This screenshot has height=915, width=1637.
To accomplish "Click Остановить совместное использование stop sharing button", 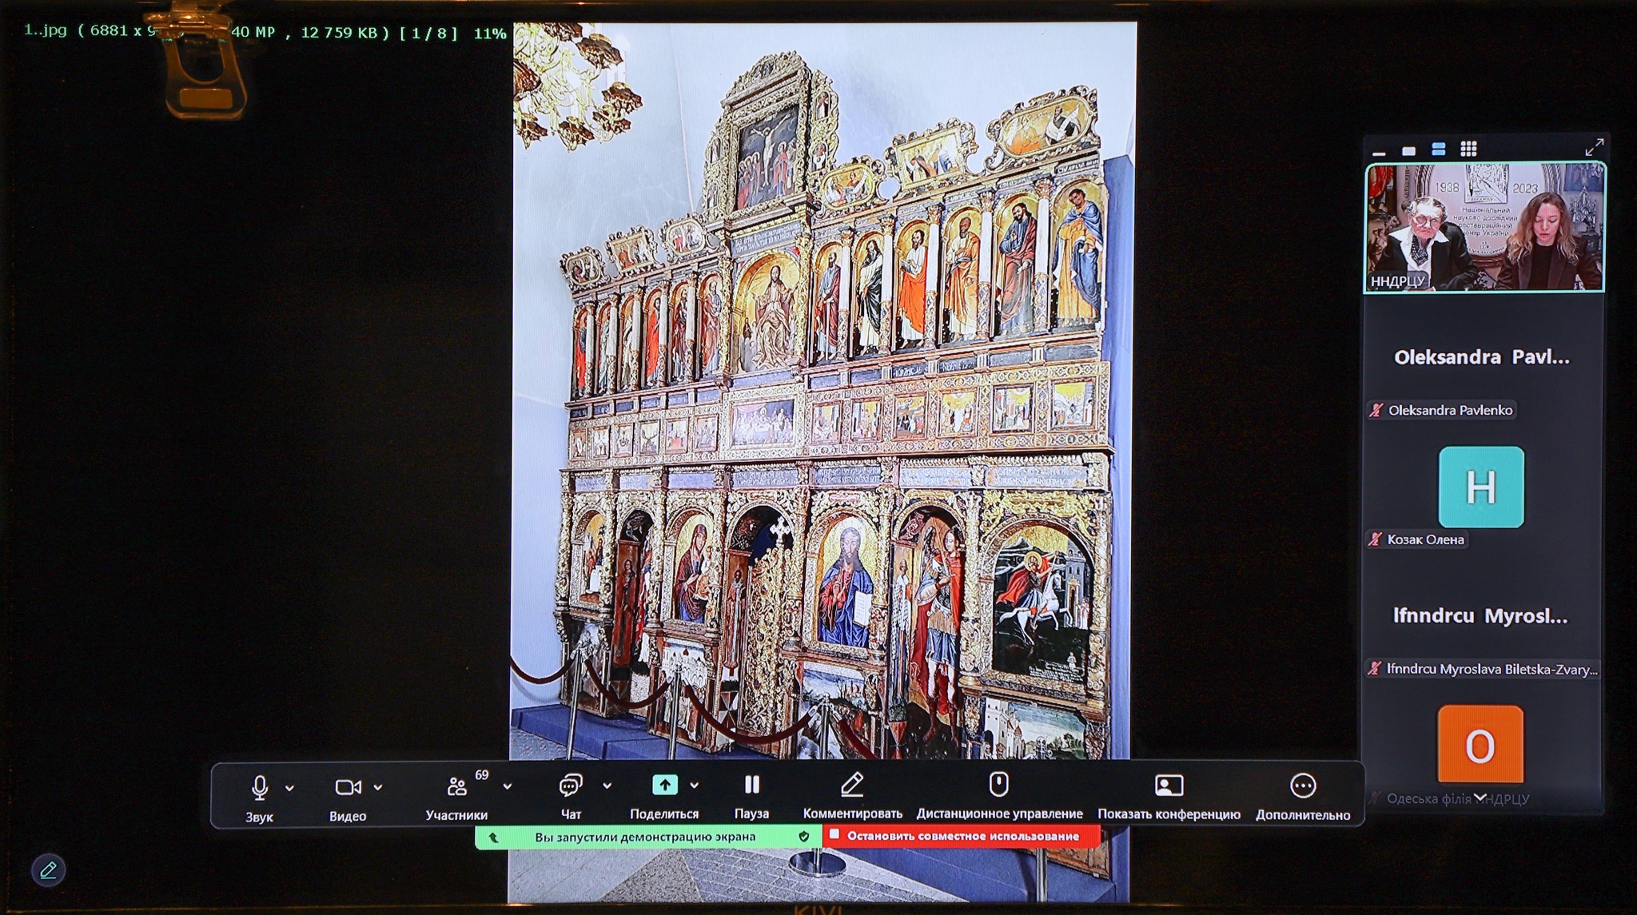I will click(x=962, y=836).
